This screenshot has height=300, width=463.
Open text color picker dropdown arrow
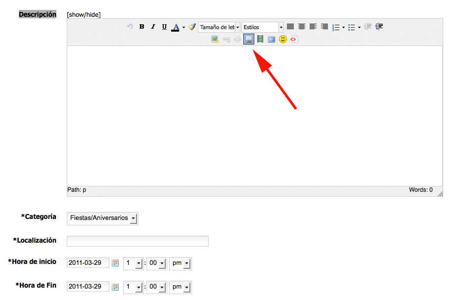click(x=184, y=28)
